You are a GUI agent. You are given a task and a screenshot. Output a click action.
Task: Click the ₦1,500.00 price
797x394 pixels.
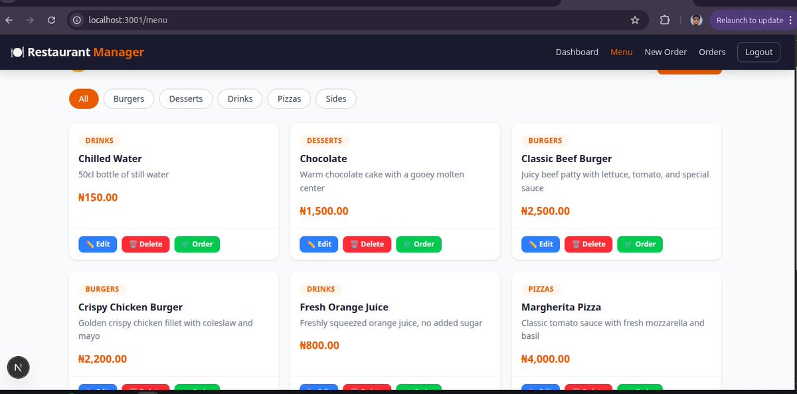tap(324, 211)
